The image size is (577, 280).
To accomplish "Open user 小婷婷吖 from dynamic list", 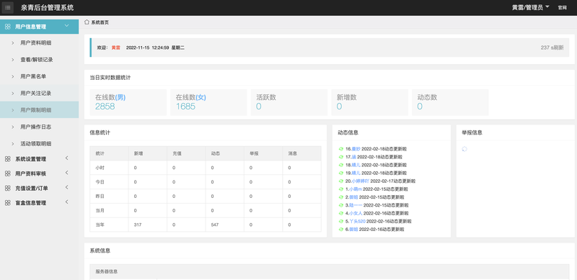I will pyautogui.click(x=360, y=181).
